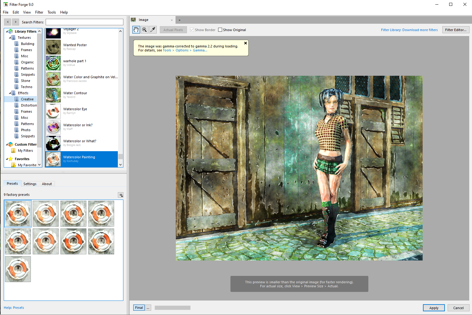Open the Filter Editor

pyautogui.click(x=456, y=30)
